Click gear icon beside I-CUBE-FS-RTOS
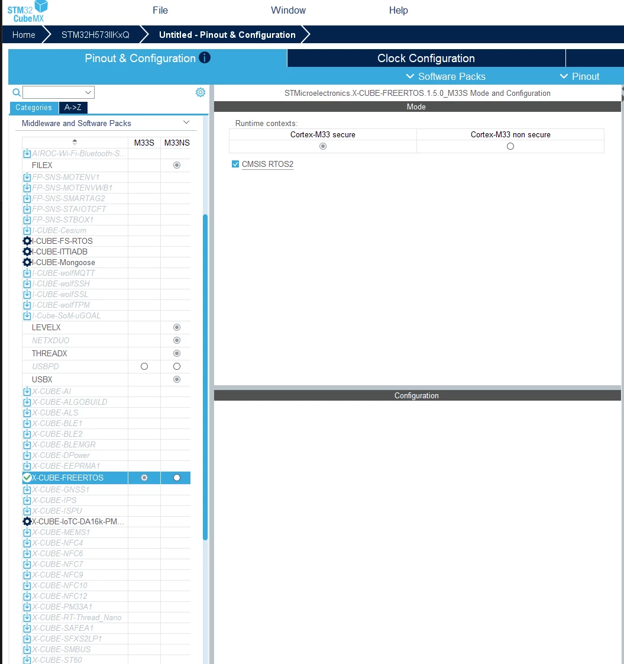The image size is (624, 664). click(x=27, y=241)
